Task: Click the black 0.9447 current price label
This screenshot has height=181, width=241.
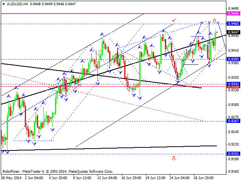Action: pyautogui.click(x=233, y=32)
